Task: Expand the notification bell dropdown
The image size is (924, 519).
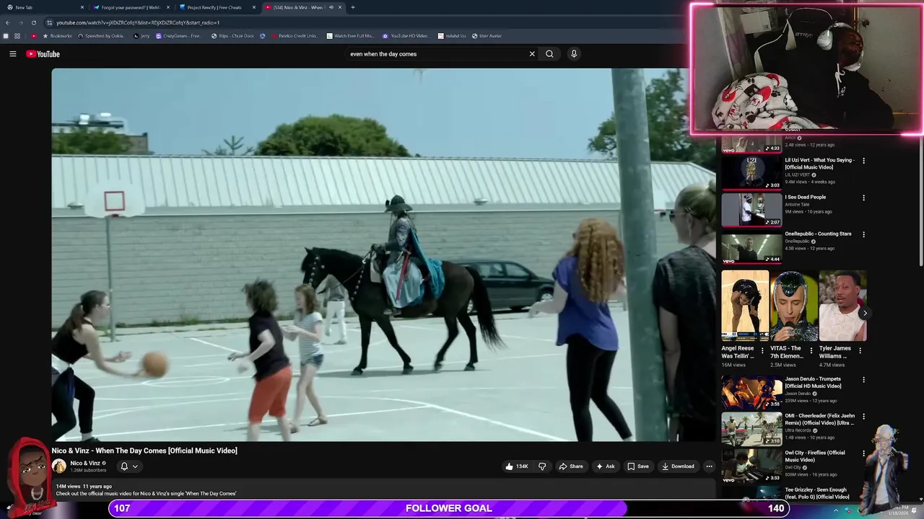Action: (x=128, y=466)
